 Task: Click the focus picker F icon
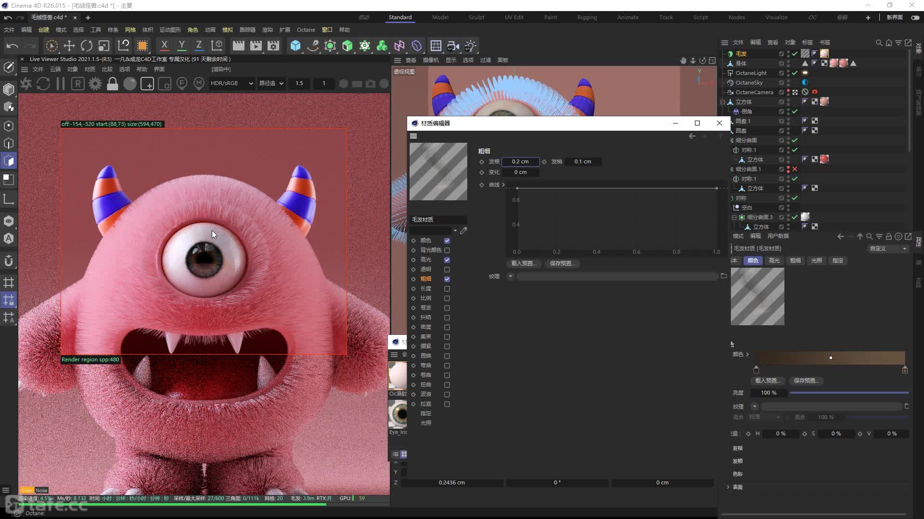click(182, 84)
